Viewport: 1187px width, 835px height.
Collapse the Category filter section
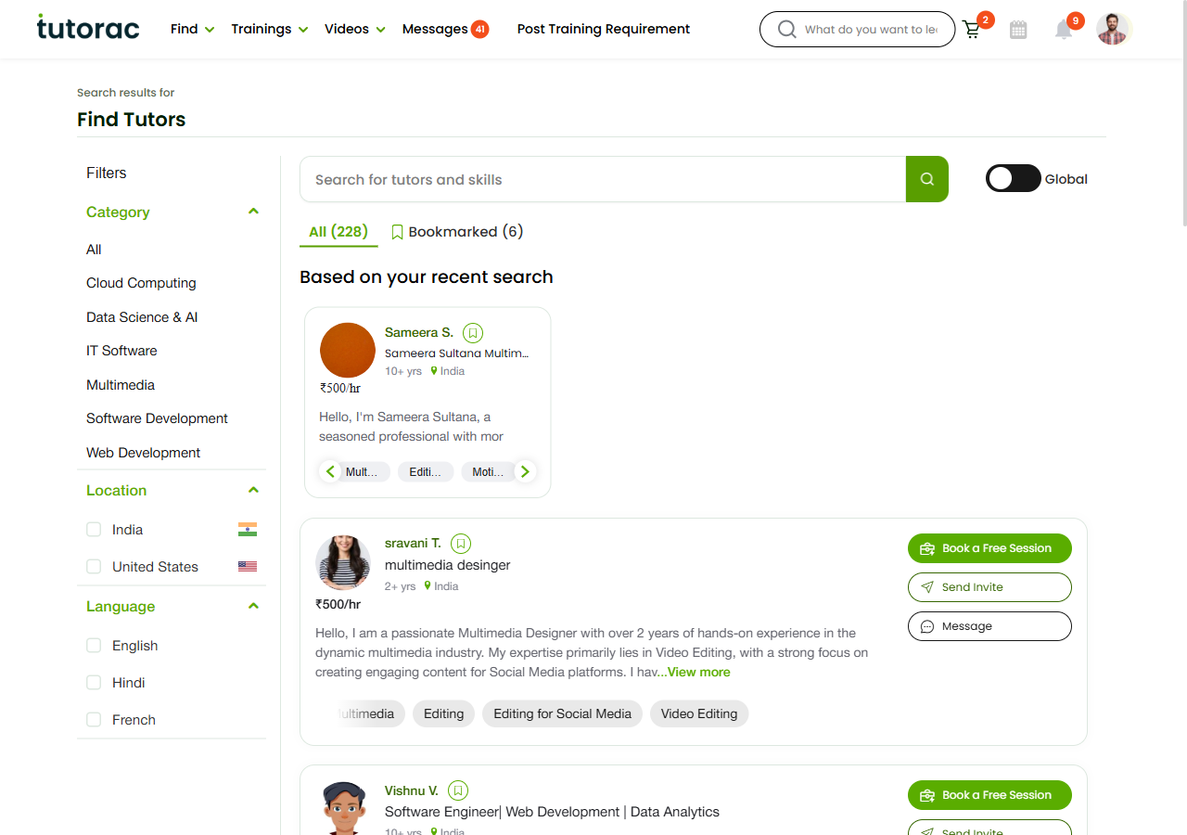(x=253, y=212)
